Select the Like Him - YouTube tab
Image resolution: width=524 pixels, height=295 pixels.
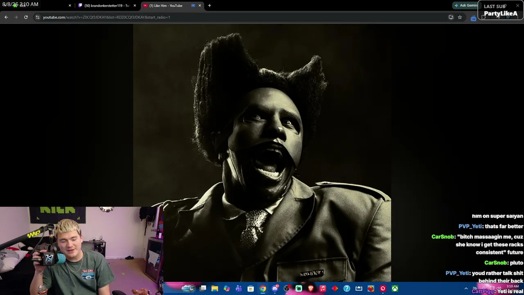172,6
